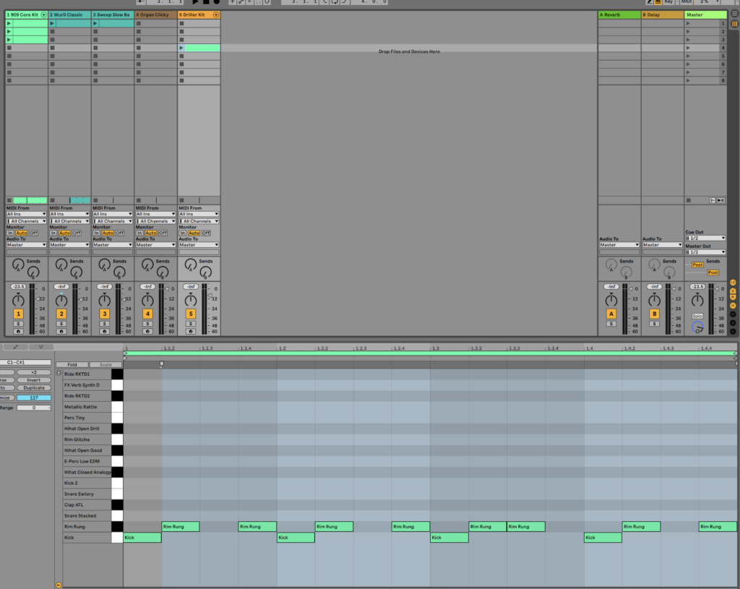Open the Cue Out 1/2 dropdown
The width and height of the screenshot is (740, 589).
pos(705,238)
